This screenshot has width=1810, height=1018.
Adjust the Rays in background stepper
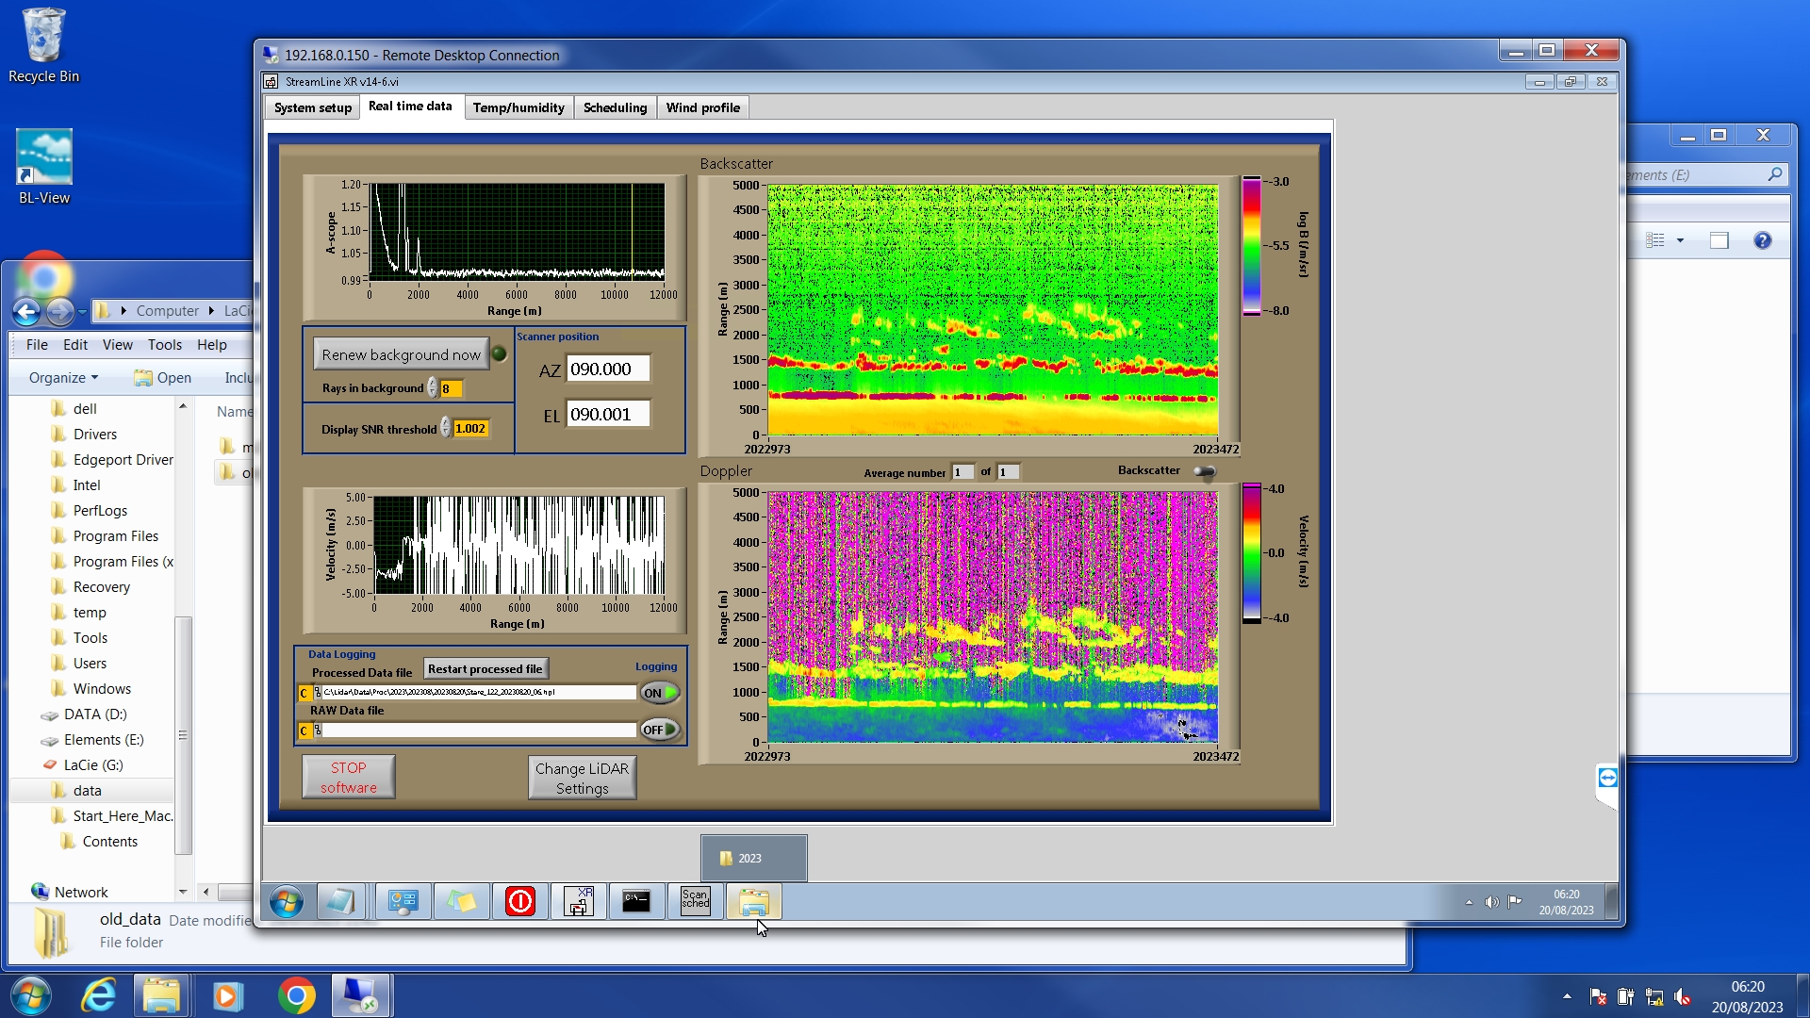click(x=433, y=388)
